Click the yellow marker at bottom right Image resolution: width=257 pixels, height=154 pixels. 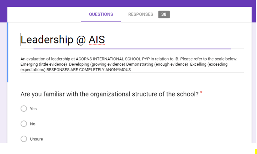pyautogui.click(x=256, y=151)
